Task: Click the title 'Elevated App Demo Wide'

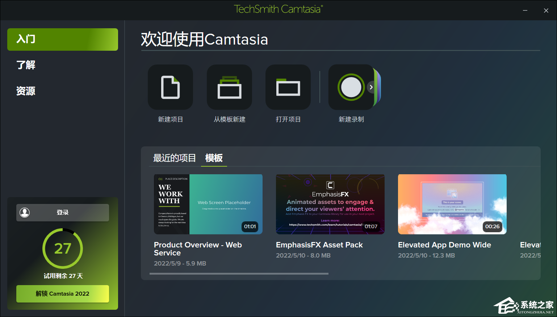Action: (x=444, y=245)
